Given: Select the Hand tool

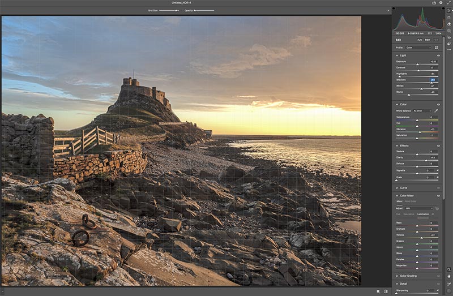Looking at the screenshot, I should (x=449, y=276).
